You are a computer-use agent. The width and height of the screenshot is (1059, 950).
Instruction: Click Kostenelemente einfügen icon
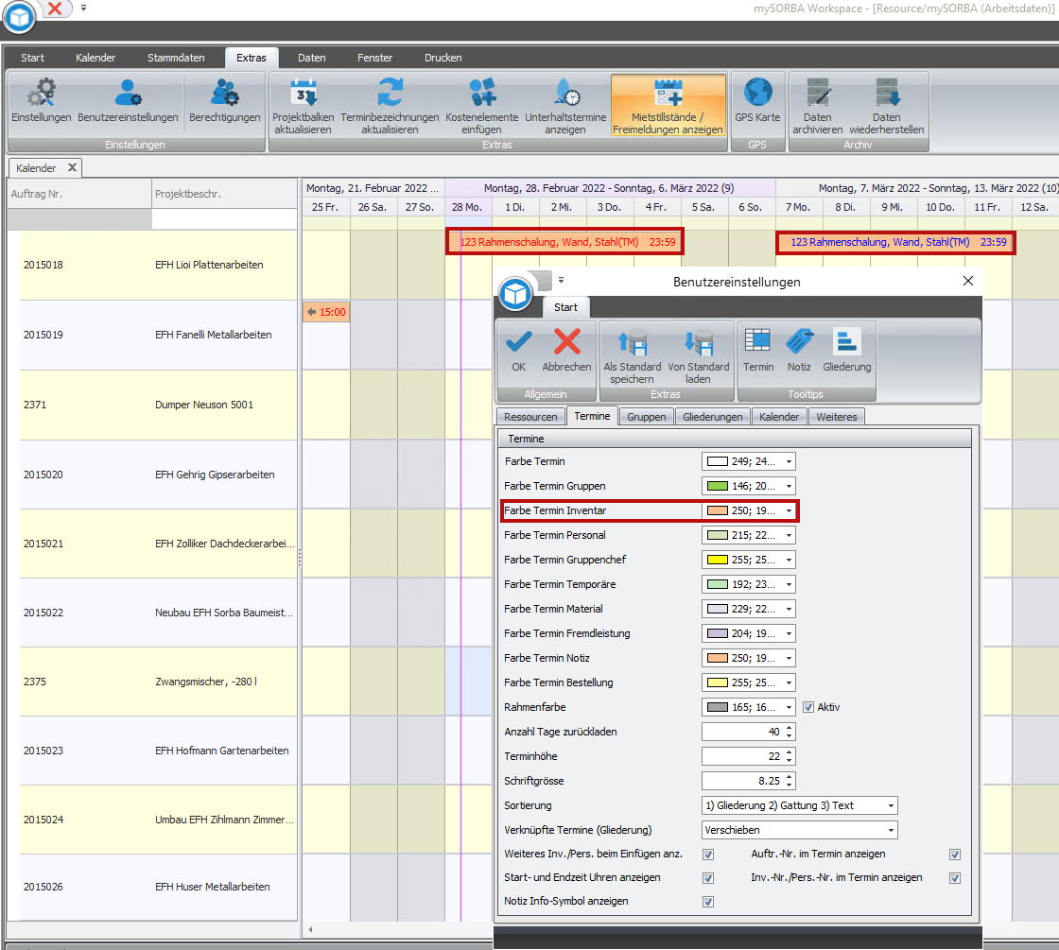tap(482, 93)
